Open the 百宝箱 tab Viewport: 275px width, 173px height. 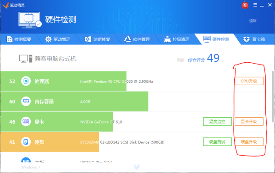pyautogui.click(x=254, y=39)
